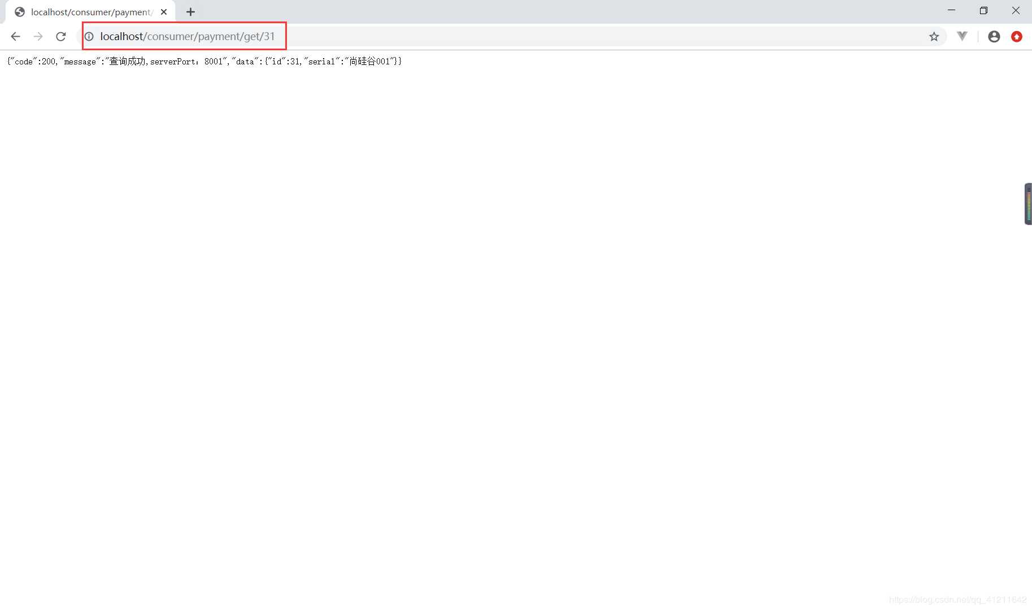The width and height of the screenshot is (1032, 610).
Task: Restore down the browser window
Action: click(983, 10)
